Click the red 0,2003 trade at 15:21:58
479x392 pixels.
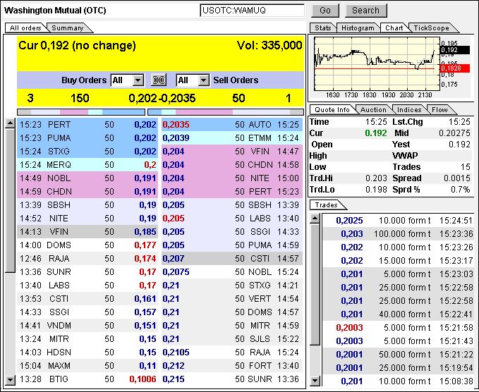(398, 328)
